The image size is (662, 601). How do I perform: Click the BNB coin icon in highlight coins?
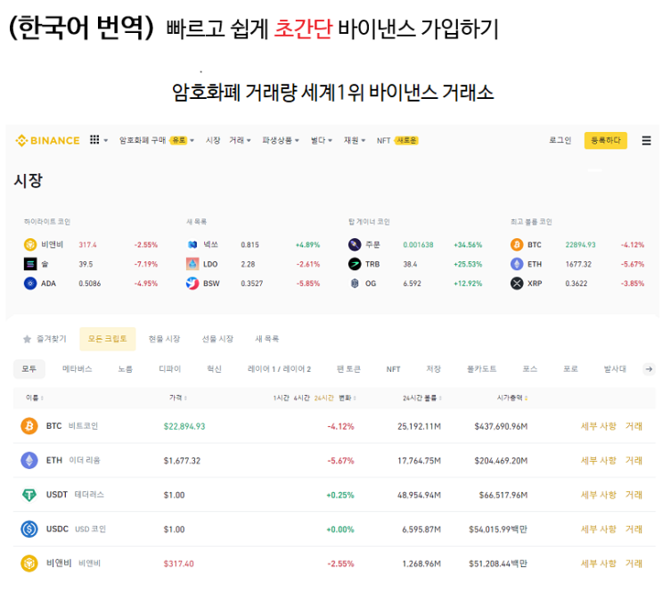(30, 244)
